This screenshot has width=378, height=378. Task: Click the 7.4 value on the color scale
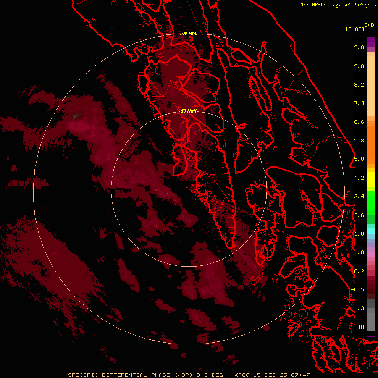359,103
